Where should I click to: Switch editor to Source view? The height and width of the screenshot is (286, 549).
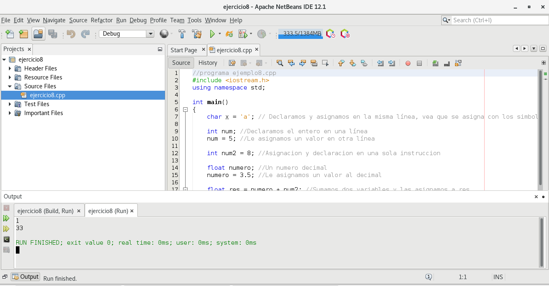click(181, 63)
